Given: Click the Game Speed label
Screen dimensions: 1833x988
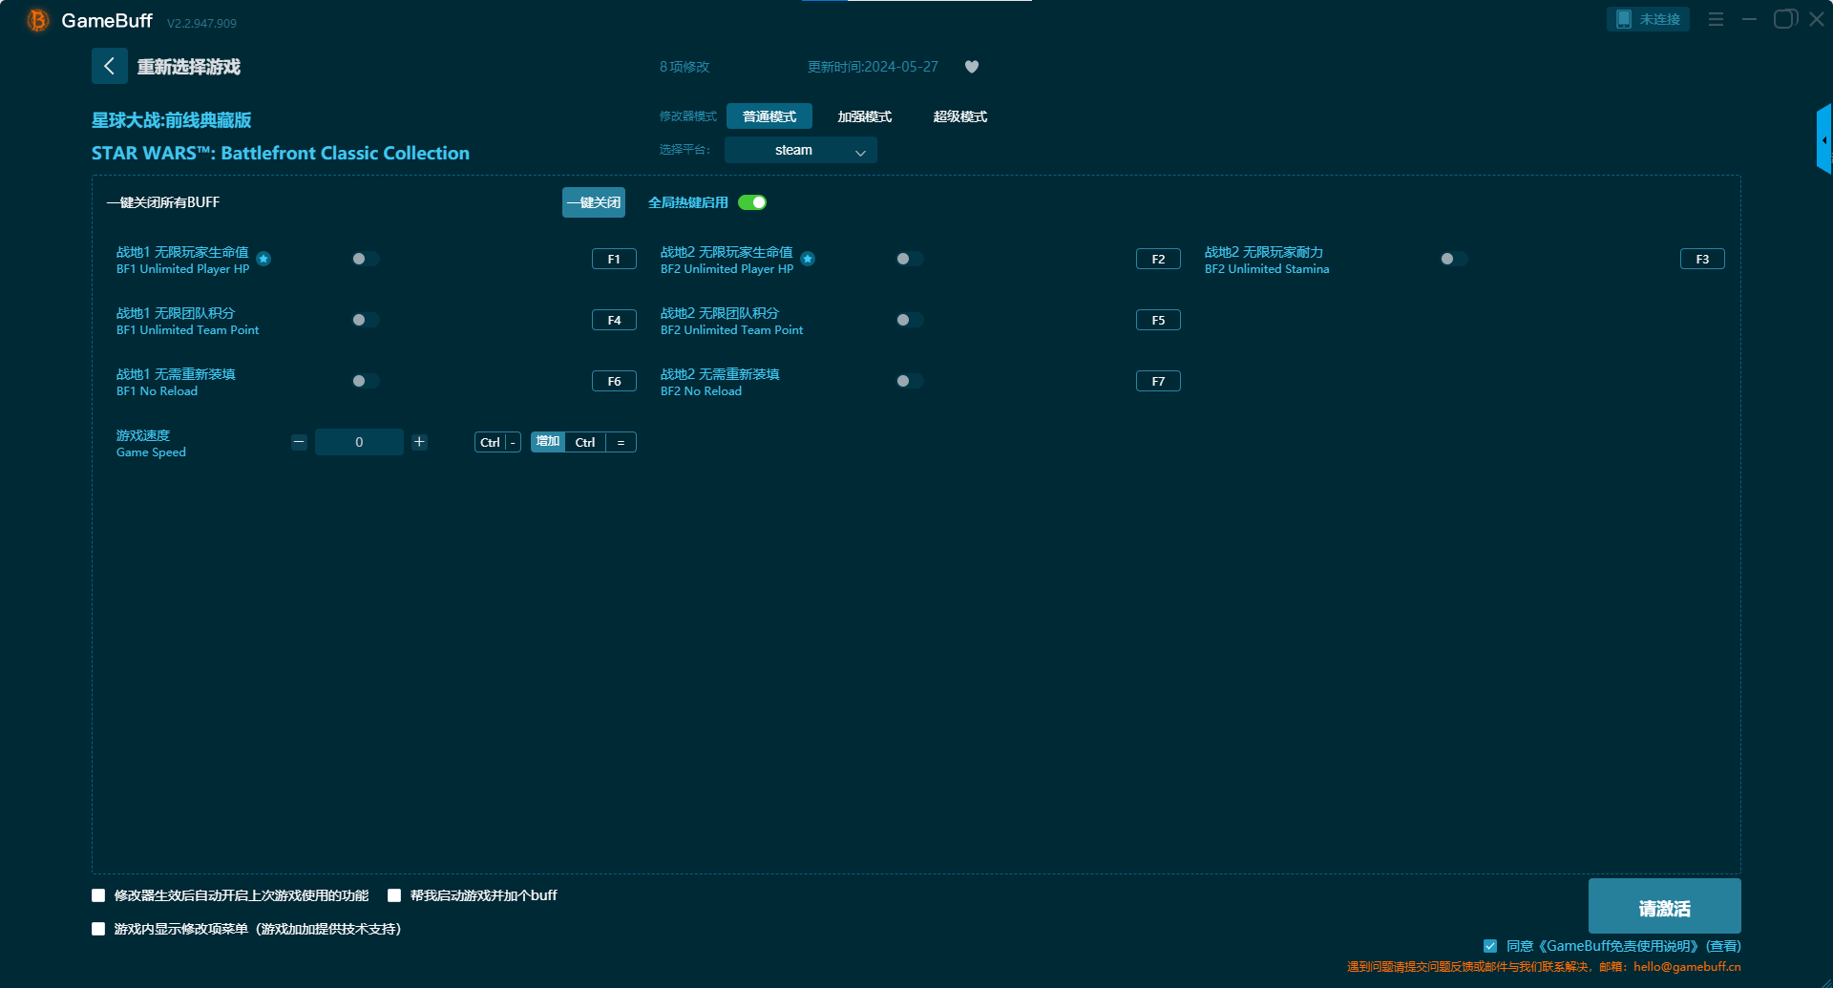Looking at the screenshot, I should (151, 452).
